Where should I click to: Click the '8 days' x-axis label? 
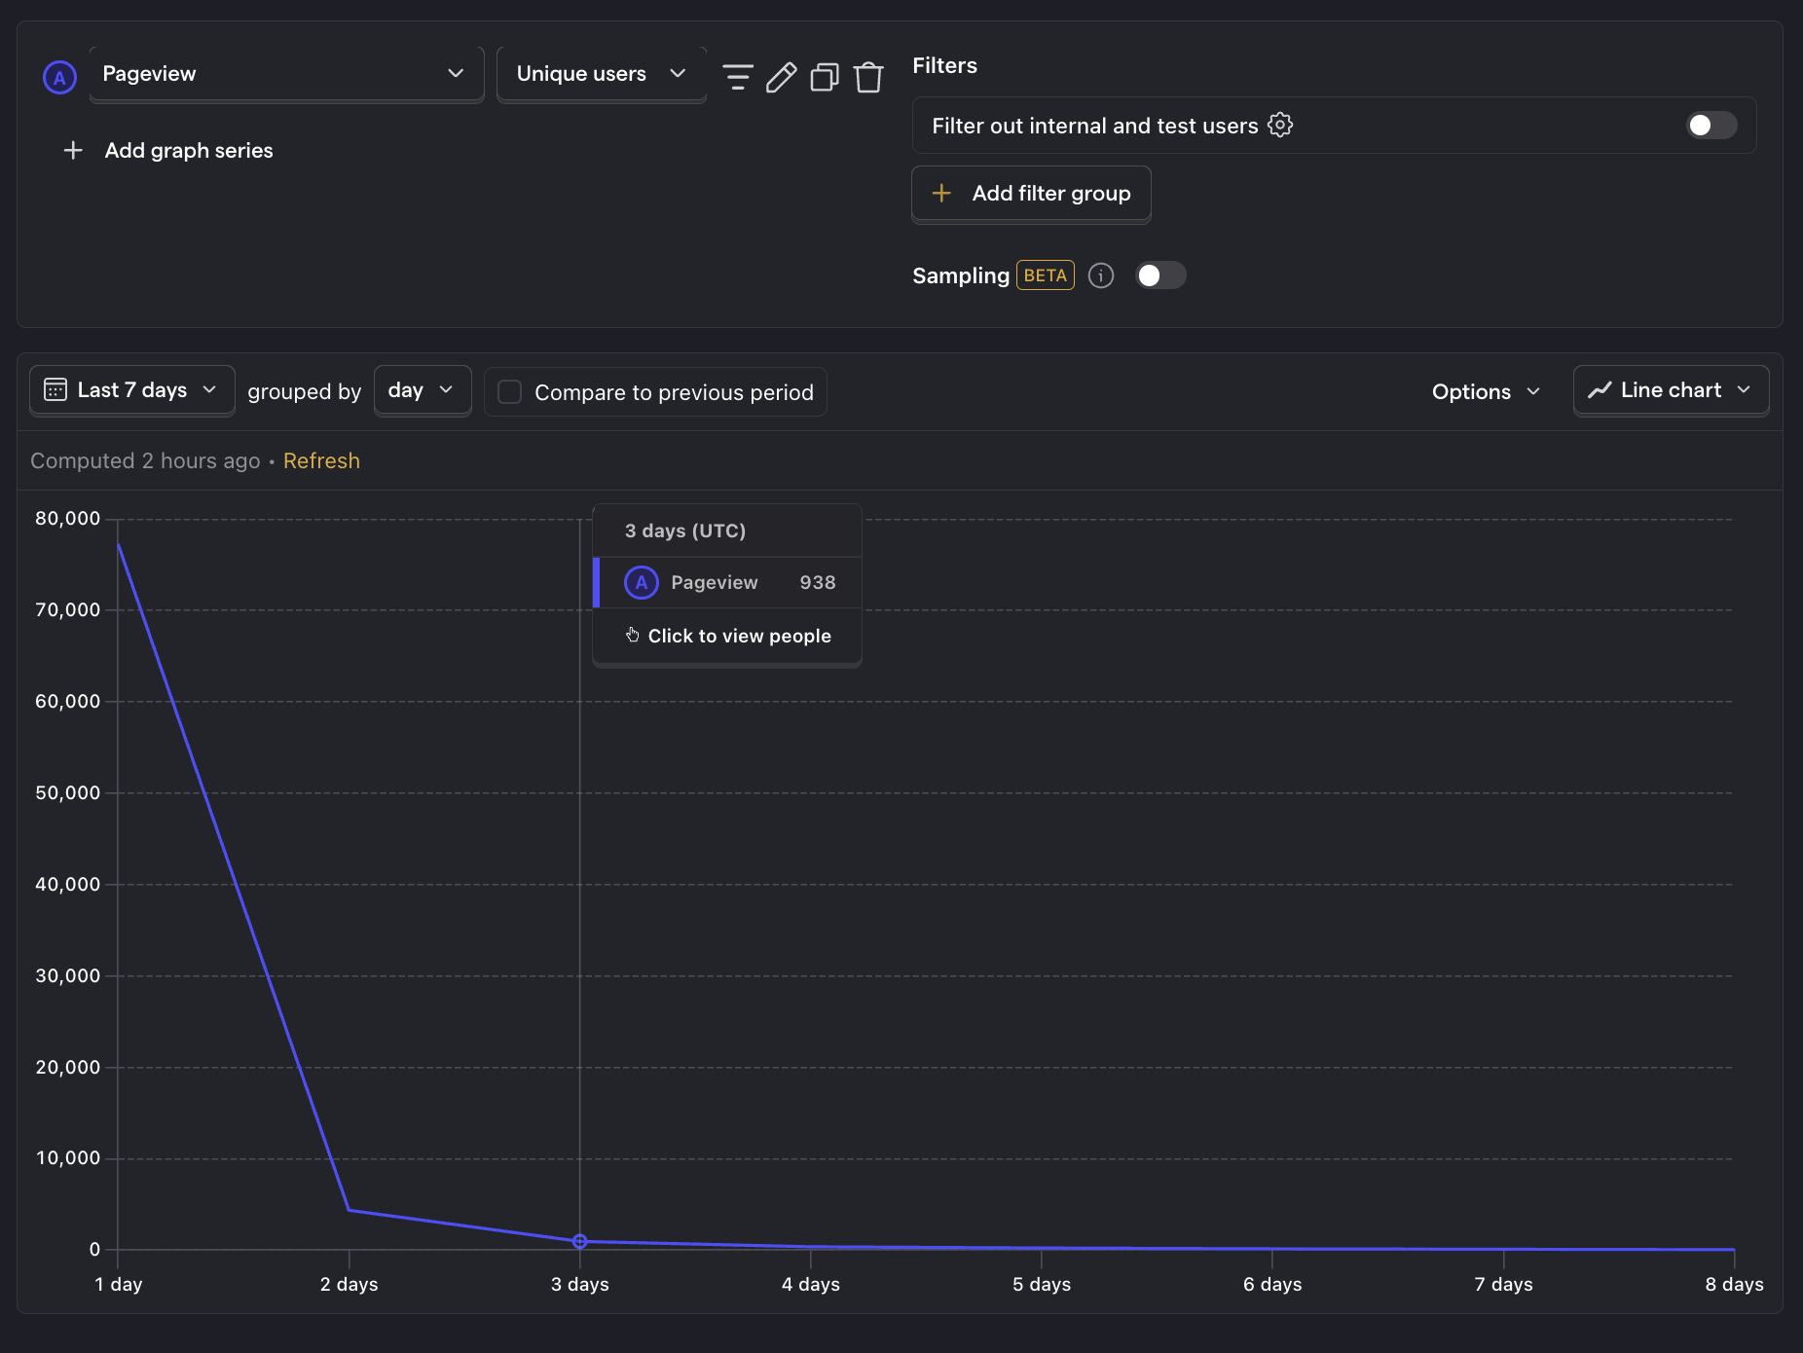pyautogui.click(x=1734, y=1284)
